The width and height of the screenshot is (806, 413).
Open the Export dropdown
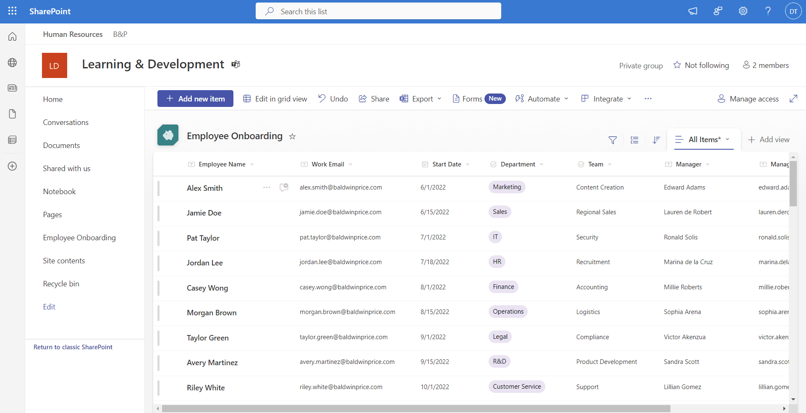coord(421,99)
